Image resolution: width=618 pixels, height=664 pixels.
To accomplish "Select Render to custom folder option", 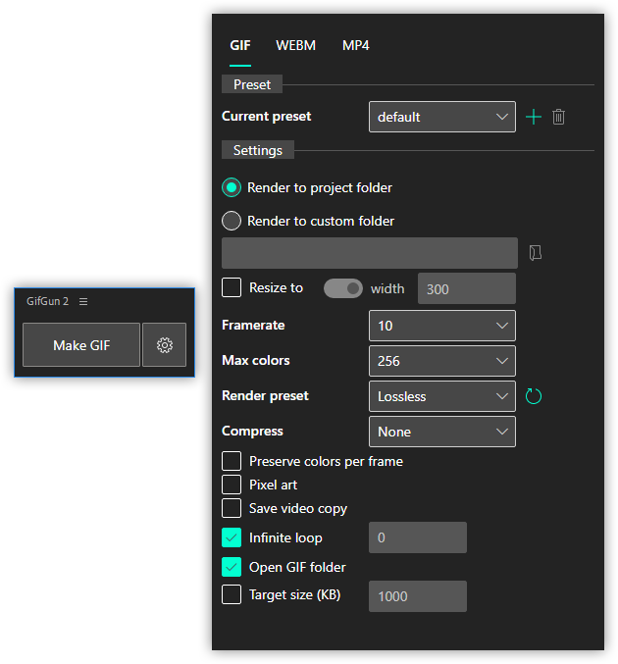I will tap(232, 221).
